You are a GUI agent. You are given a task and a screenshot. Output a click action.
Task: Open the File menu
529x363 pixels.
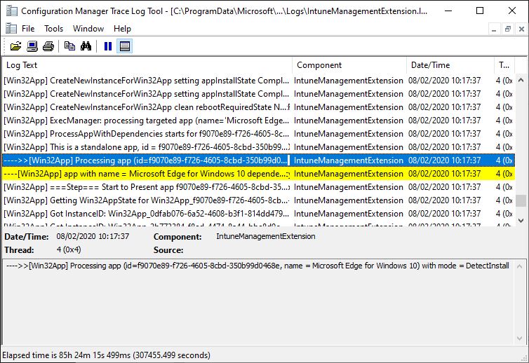[28, 29]
